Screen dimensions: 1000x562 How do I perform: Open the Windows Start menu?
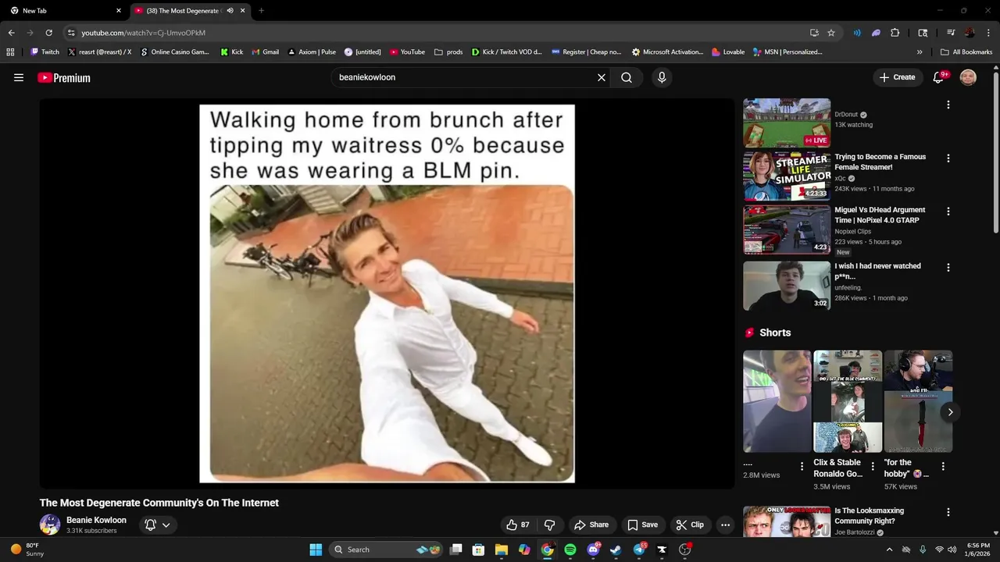(316, 550)
